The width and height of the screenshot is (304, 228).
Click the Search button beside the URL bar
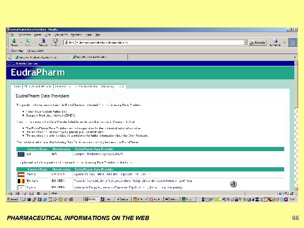tap(258, 43)
